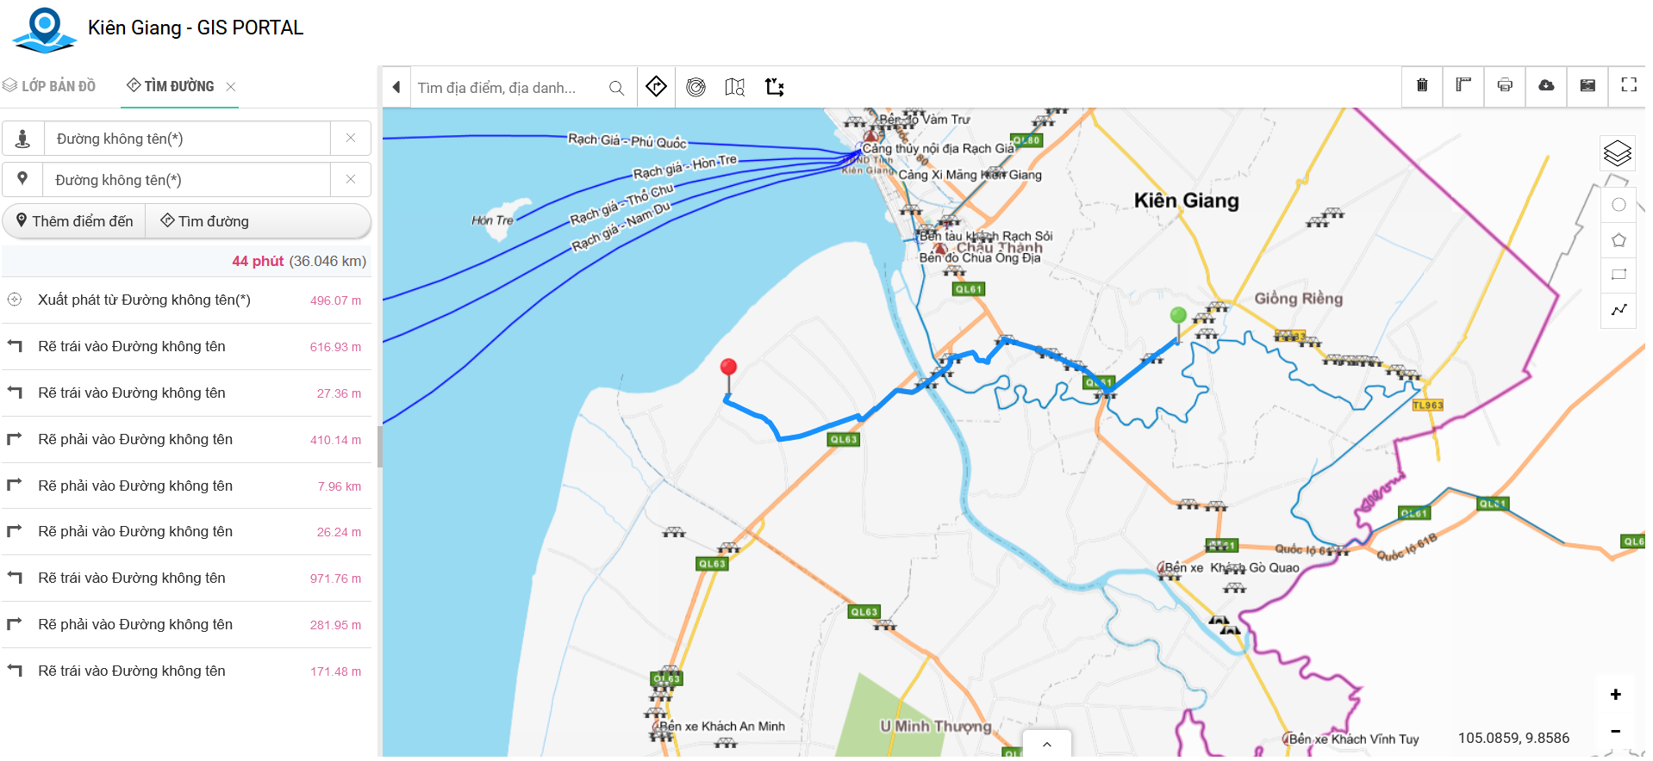Viewport: 1653px width, 761px height.
Task: Select the circle drawing tool
Action: click(1619, 205)
